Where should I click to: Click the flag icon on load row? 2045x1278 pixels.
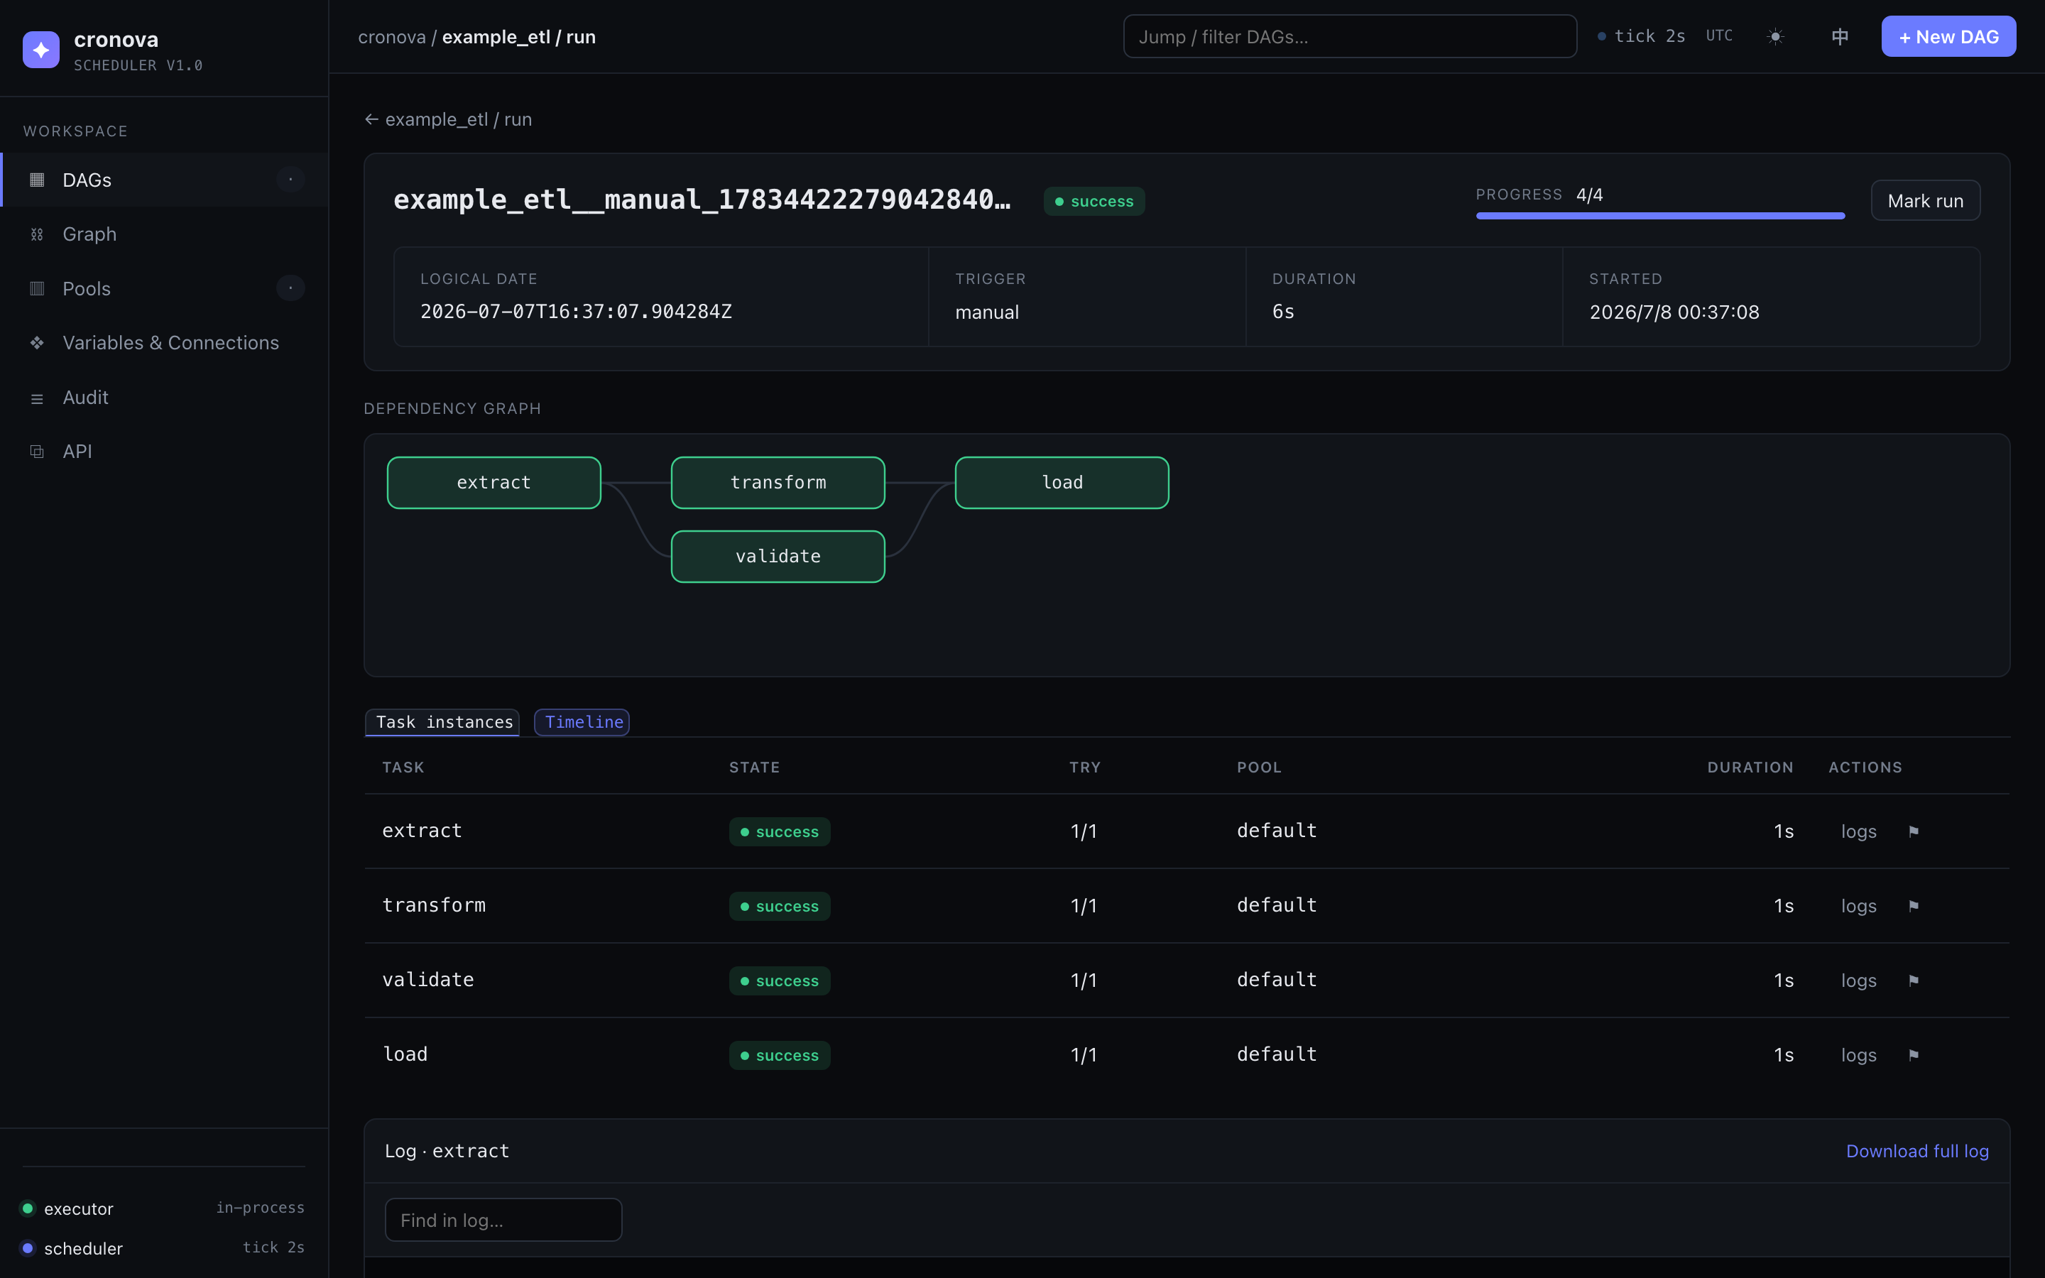(1913, 1055)
